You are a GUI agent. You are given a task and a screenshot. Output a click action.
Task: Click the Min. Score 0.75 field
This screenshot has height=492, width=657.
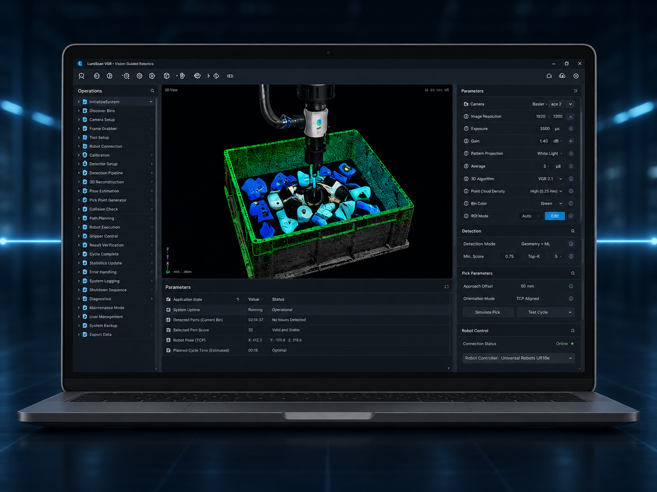pyautogui.click(x=510, y=256)
